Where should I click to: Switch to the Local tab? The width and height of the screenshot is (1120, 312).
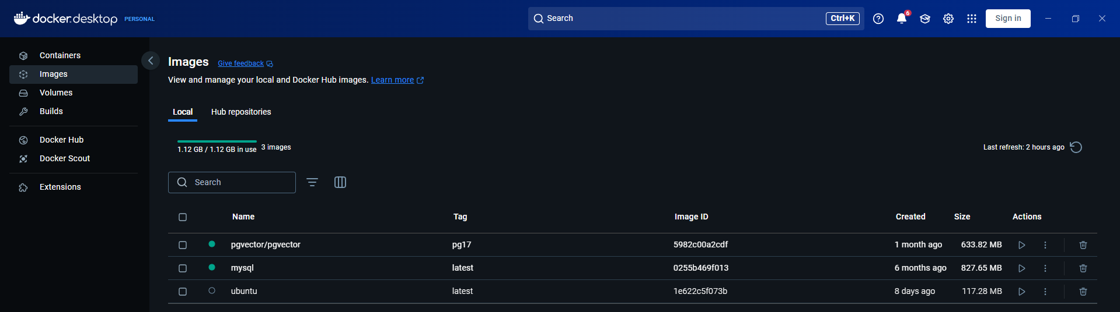point(183,112)
